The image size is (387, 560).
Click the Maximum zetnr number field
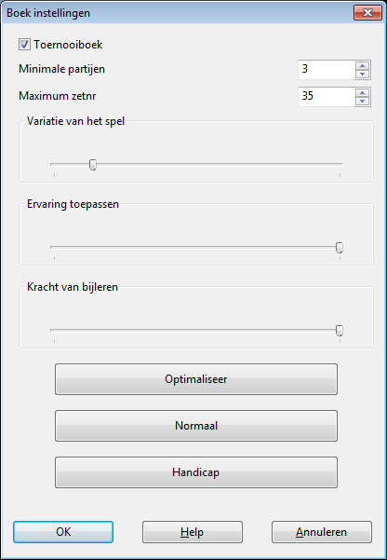[x=327, y=97]
